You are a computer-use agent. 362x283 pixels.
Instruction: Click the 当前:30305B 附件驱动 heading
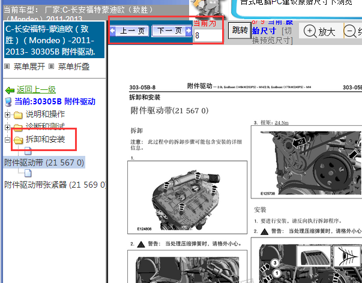tap(55, 101)
